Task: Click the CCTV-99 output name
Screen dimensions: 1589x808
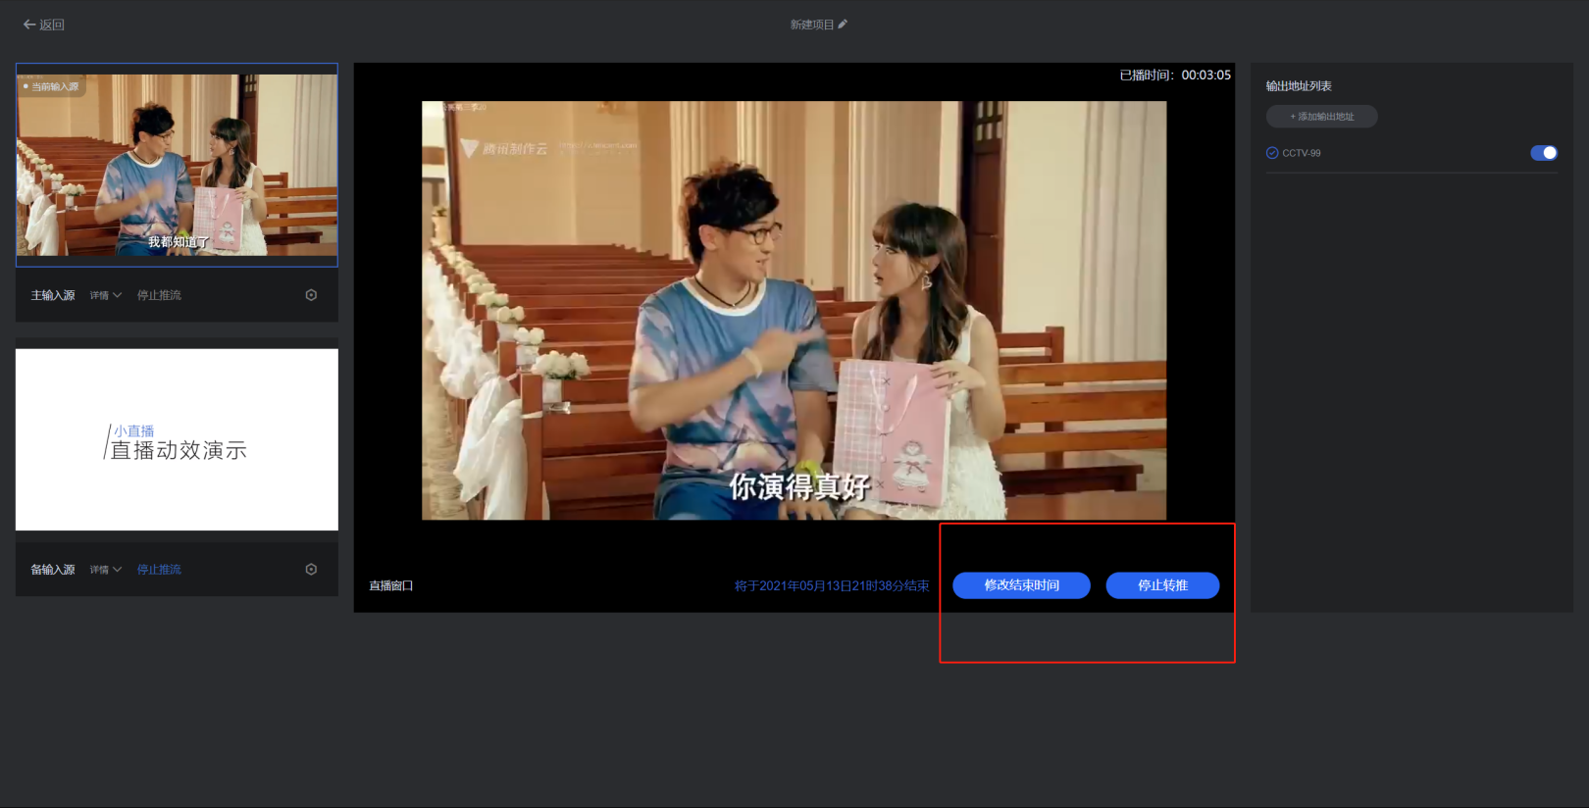Action: coord(1302,153)
